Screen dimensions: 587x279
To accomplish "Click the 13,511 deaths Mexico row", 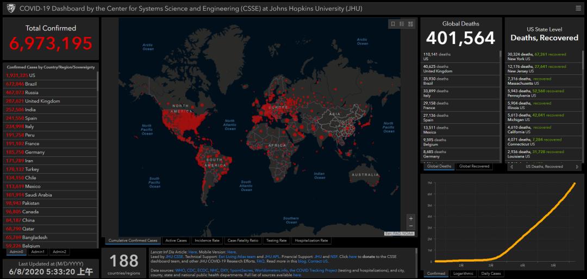I will tap(461, 130).
